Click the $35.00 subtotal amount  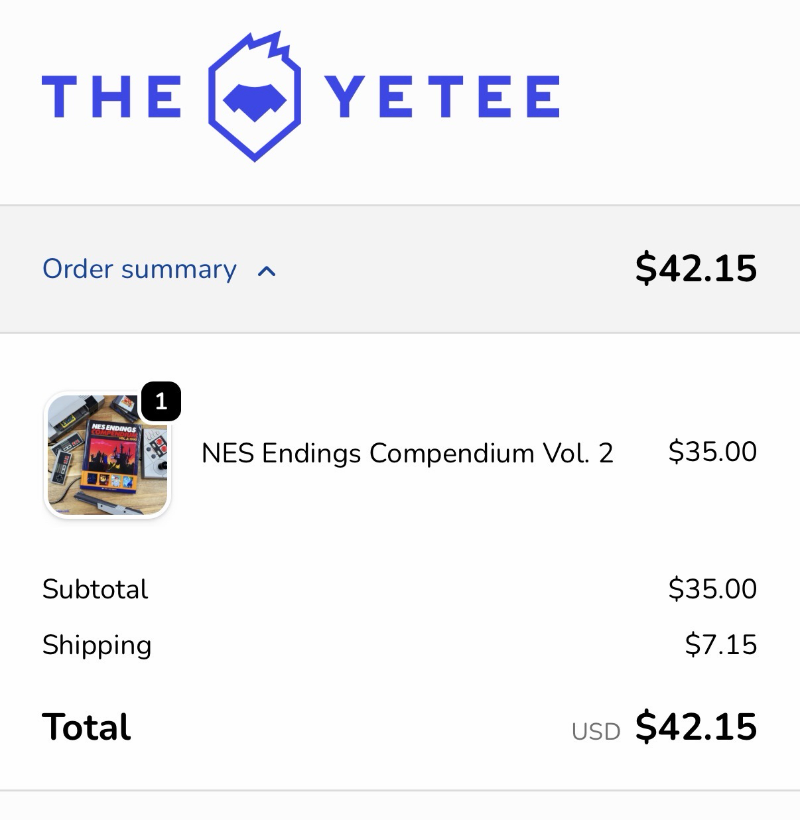(712, 589)
